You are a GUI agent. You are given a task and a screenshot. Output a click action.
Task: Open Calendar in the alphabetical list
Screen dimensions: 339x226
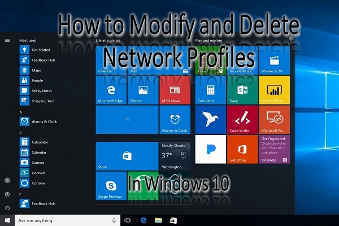[33, 152]
